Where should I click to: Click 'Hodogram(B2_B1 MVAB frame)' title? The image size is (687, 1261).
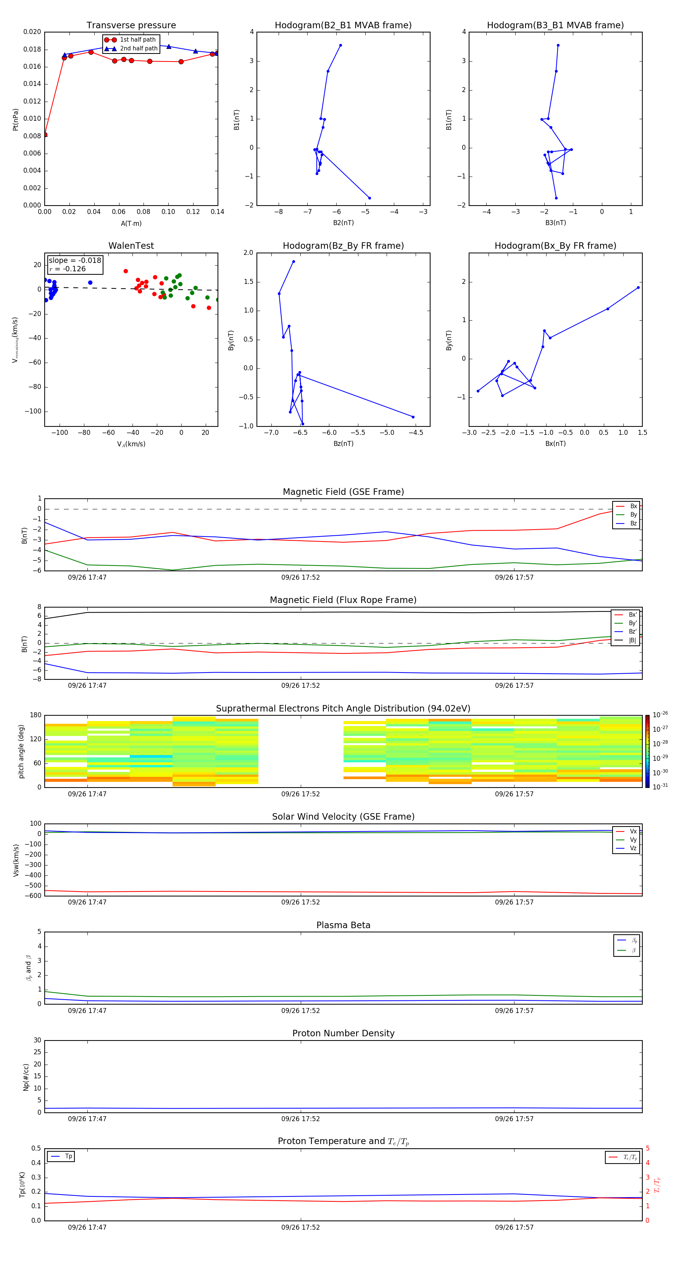point(343,26)
